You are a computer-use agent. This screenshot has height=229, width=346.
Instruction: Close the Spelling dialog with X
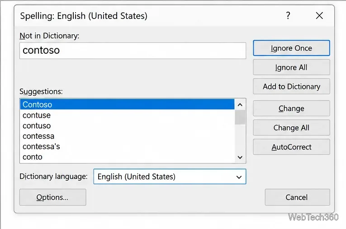319,16
